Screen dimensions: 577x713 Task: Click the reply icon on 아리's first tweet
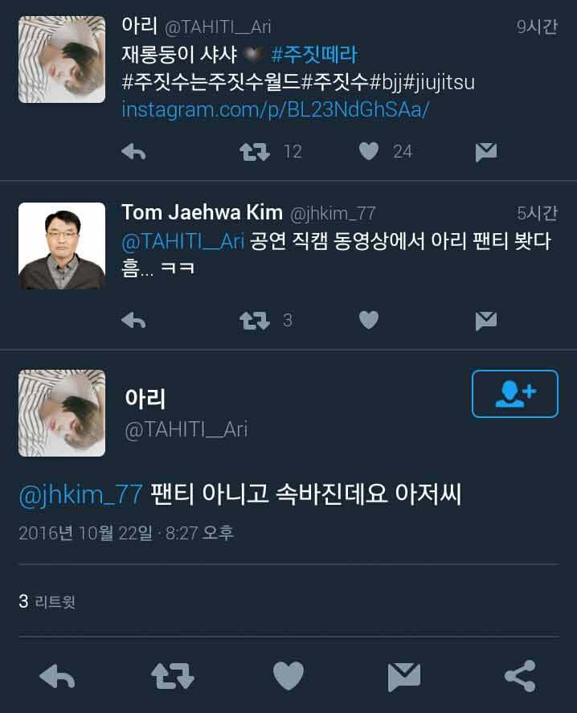click(x=133, y=150)
